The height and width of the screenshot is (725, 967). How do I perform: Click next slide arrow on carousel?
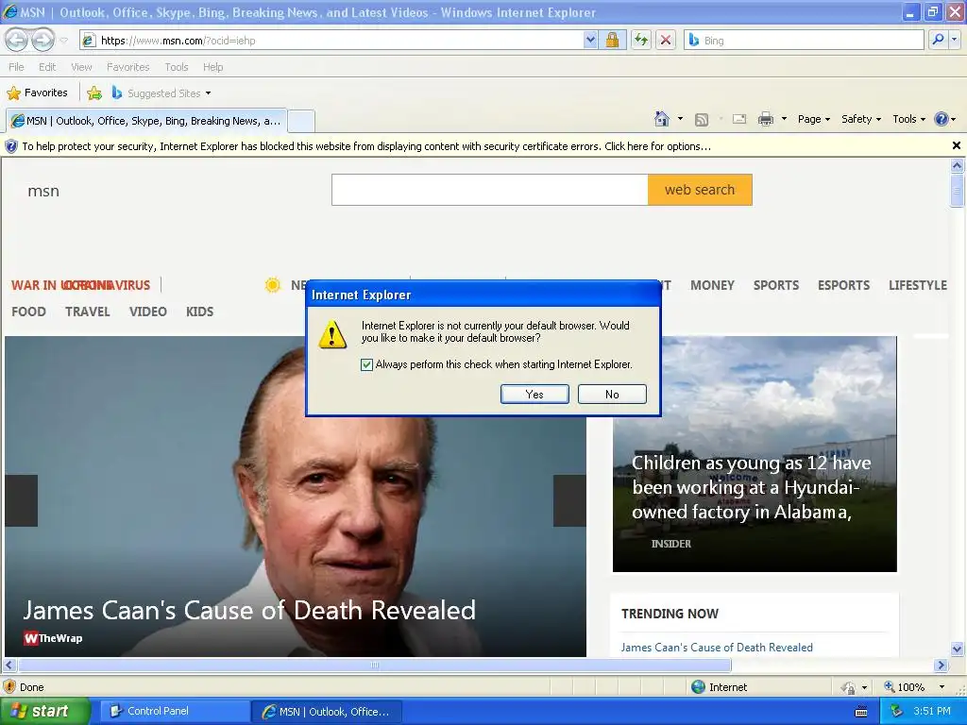click(569, 500)
